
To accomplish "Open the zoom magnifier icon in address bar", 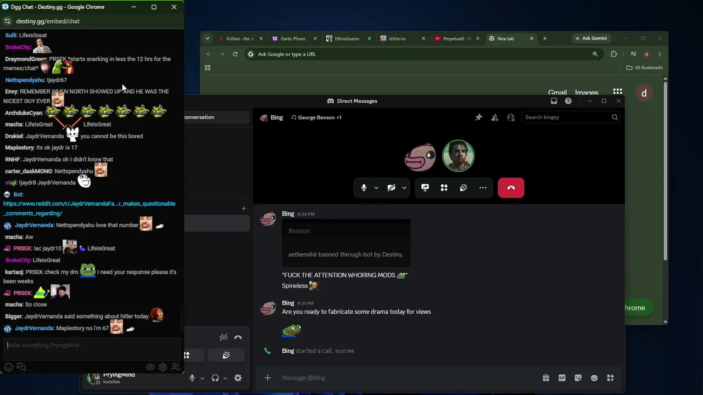I will click(595, 54).
